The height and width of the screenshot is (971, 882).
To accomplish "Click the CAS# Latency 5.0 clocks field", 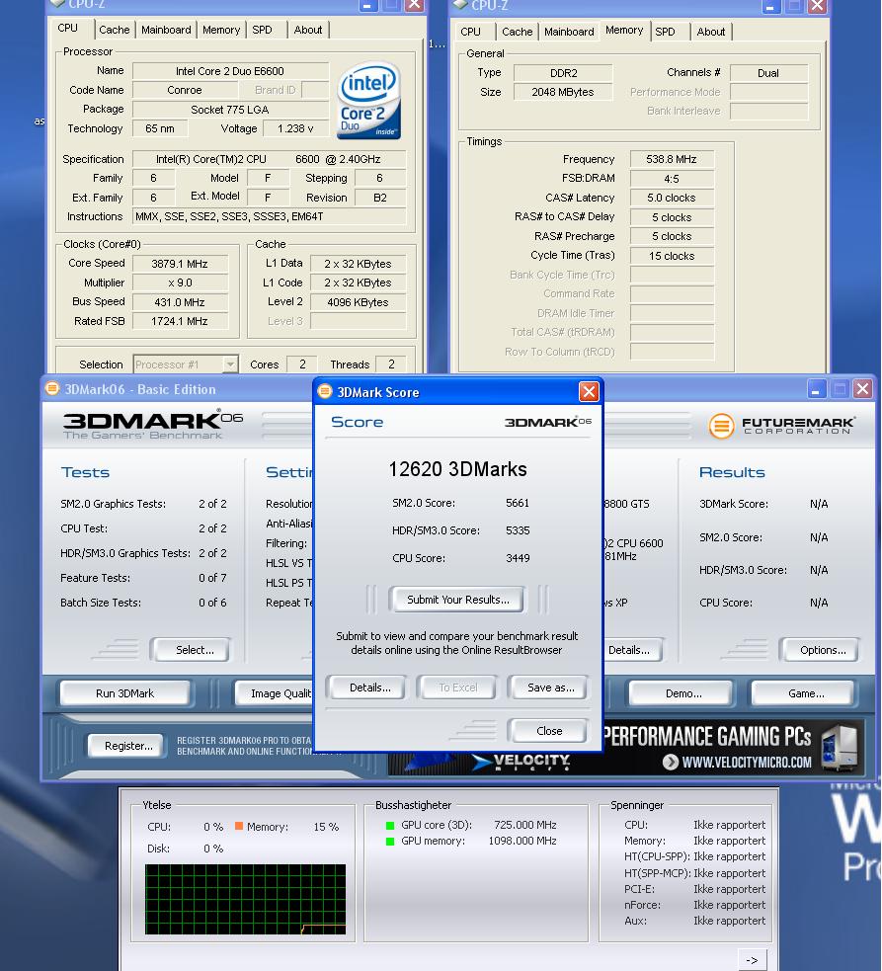I will (672, 199).
